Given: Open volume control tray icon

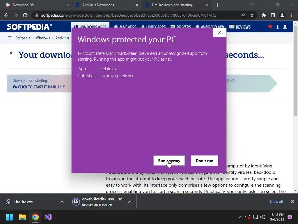Looking at the screenshot, I should tap(263, 217).
